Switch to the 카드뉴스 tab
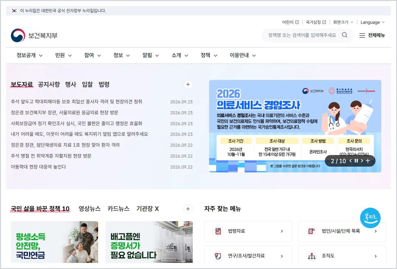 pyautogui.click(x=119, y=209)
